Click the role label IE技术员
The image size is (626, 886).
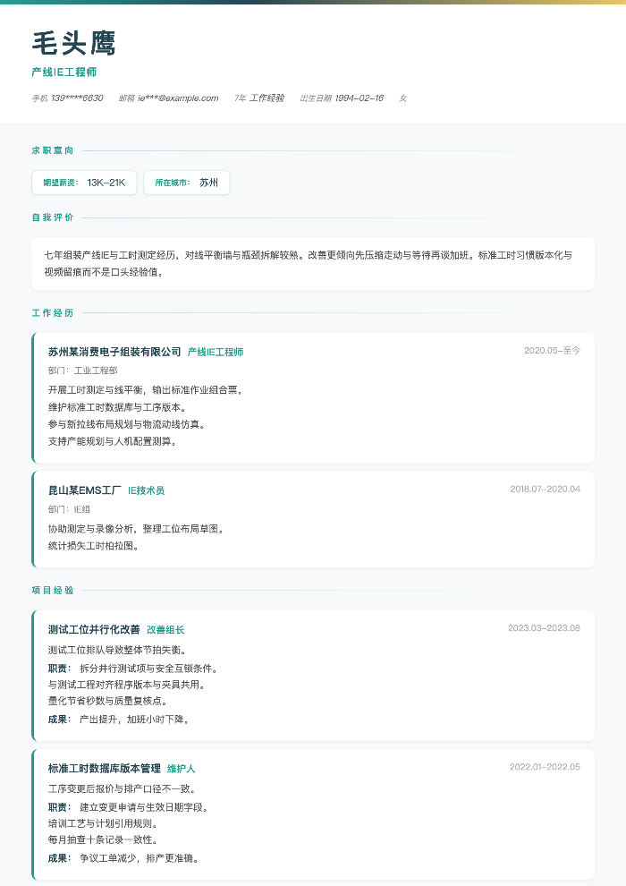pos(146,490)
